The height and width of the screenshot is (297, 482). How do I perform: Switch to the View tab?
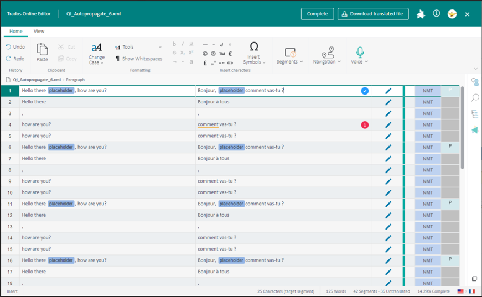coord(39,32)
